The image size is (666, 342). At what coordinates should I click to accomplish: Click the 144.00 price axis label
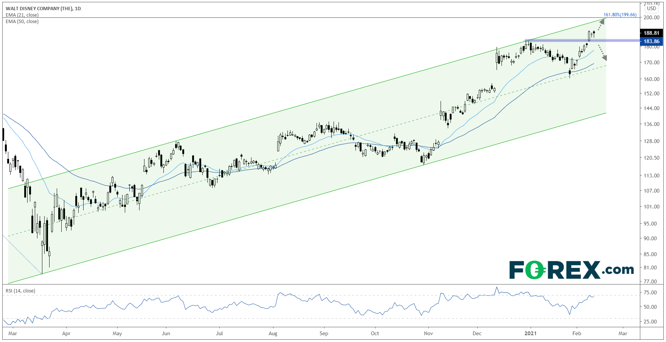tap(652, 108)
